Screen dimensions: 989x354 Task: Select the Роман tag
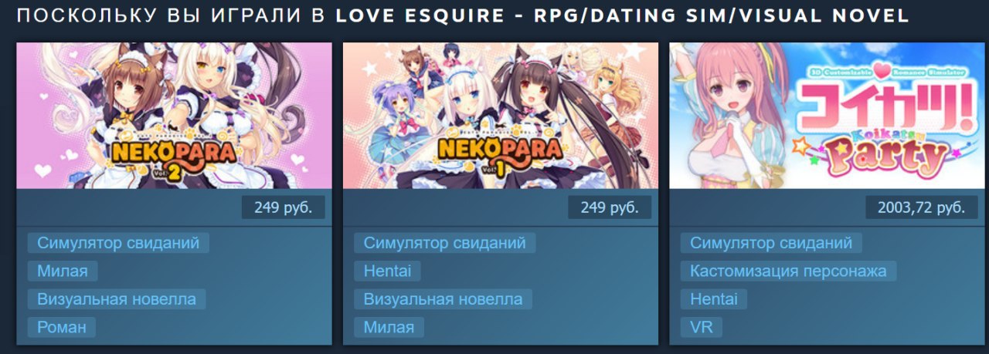point(62,327)
